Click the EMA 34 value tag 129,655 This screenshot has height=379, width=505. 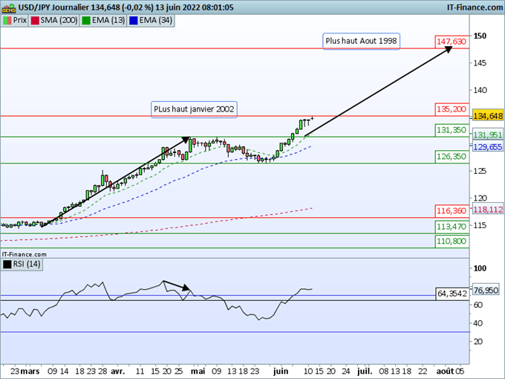pos(488,147)
